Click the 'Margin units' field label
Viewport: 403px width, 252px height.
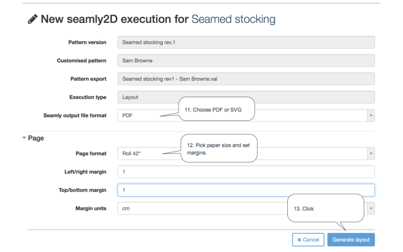pos(91,209)
